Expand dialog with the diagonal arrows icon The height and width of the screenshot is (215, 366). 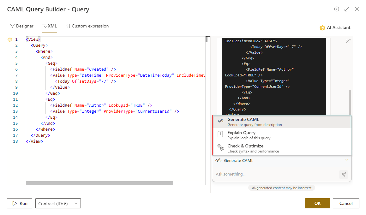pos(347,9)
